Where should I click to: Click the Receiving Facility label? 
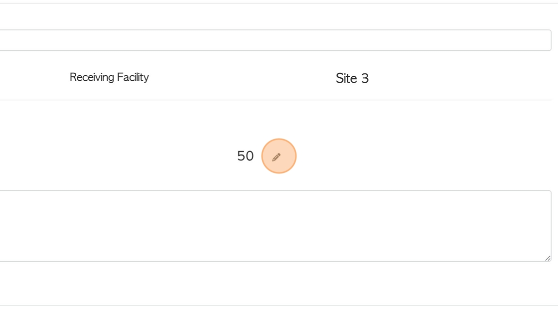click(109, 77)
